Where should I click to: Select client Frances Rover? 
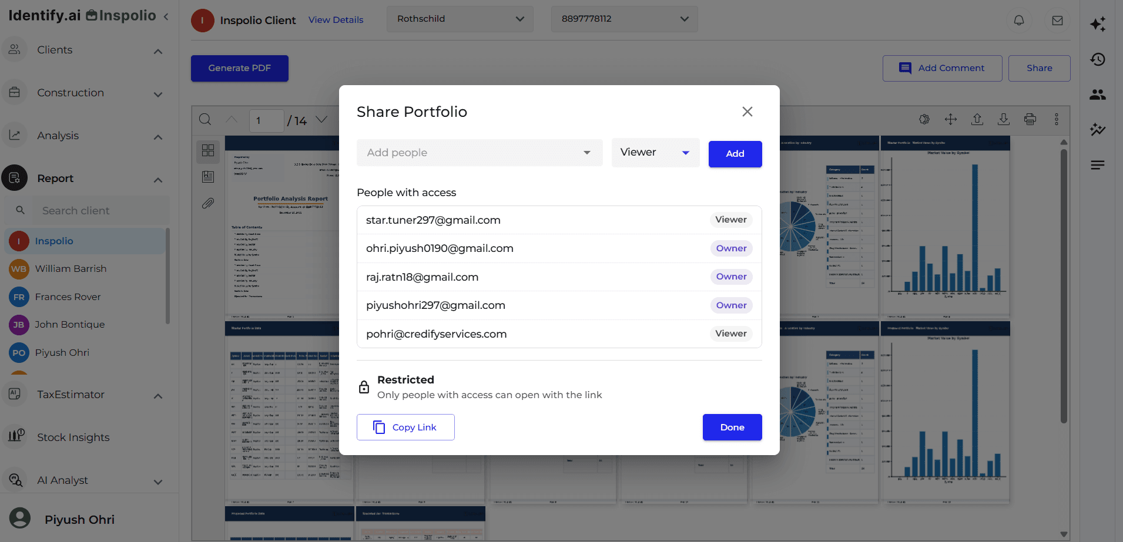68,297
